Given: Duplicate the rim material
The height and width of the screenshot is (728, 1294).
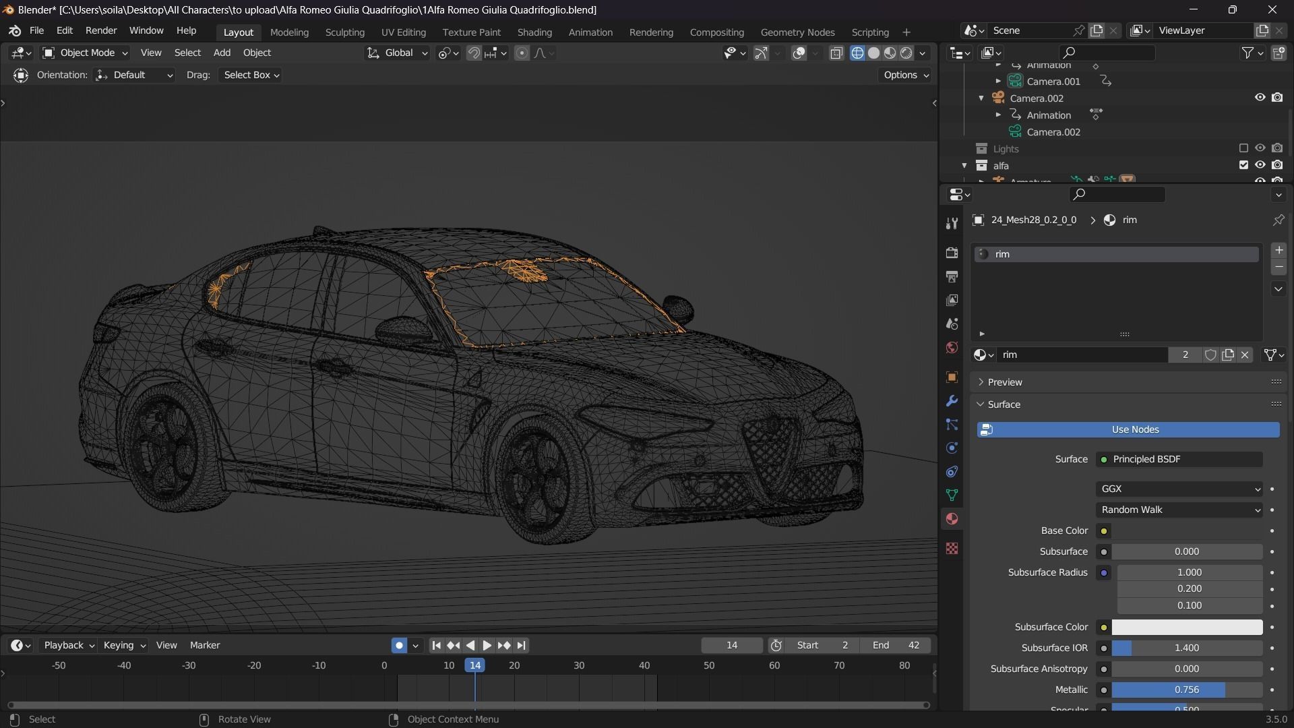Looking at the screenshot, I should pyautogui.click(x=1228, y=355).
